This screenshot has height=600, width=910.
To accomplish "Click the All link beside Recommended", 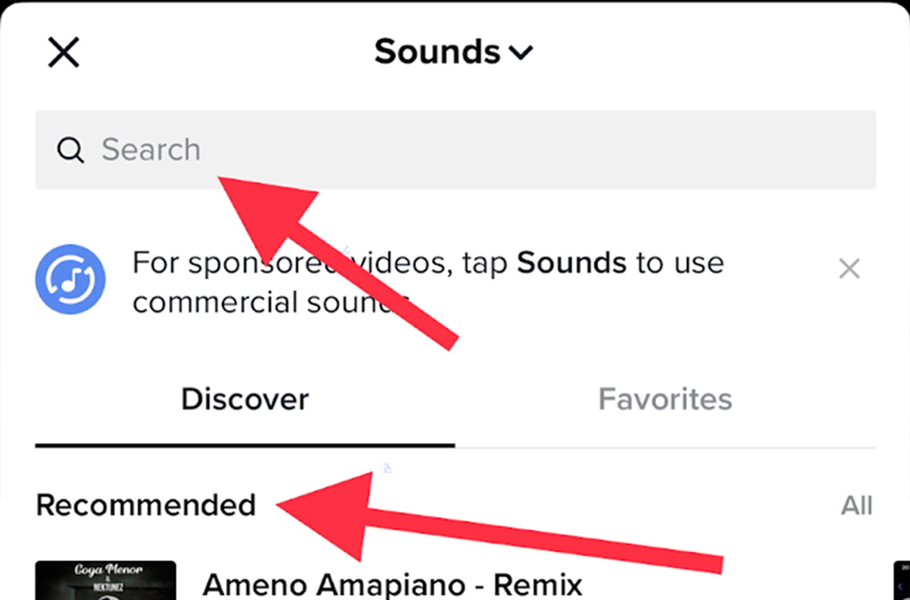I will pos(857,505).
